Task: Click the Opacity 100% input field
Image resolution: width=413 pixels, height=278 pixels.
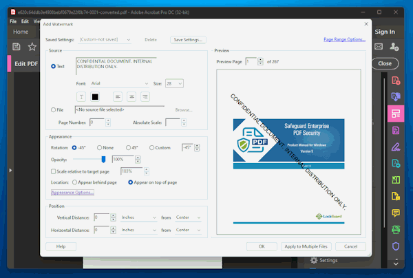Action: [x=123, y=159]
